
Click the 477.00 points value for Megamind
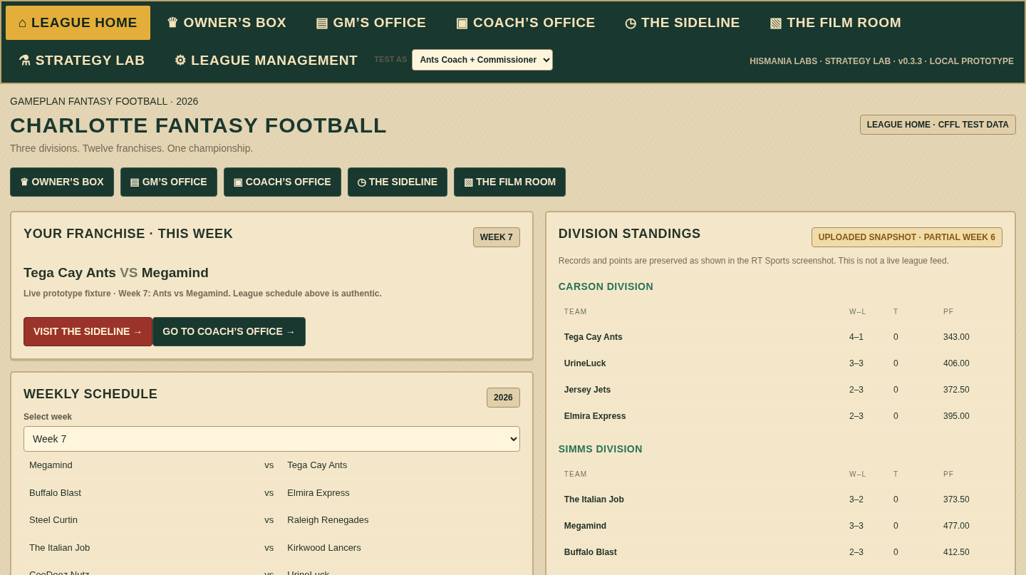(x=956, y=526)
